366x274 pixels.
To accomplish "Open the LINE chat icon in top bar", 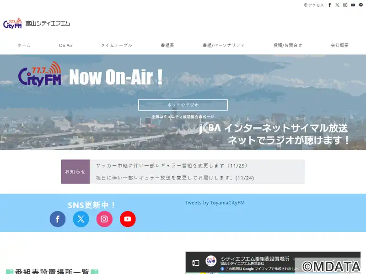I will pos(361,5).
